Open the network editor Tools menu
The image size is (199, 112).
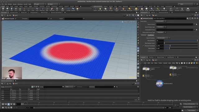pyautogui.click(x=160, y=63)
